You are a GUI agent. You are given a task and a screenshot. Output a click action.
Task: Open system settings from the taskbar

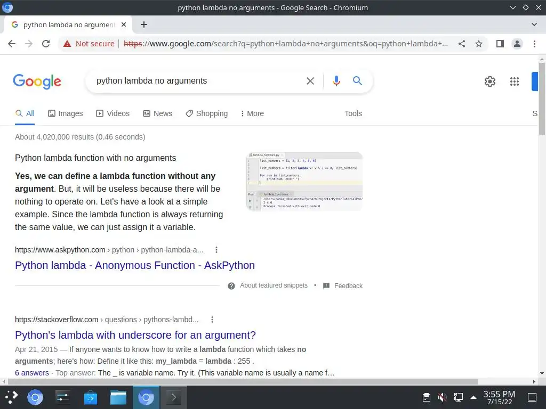click(63, 397)
